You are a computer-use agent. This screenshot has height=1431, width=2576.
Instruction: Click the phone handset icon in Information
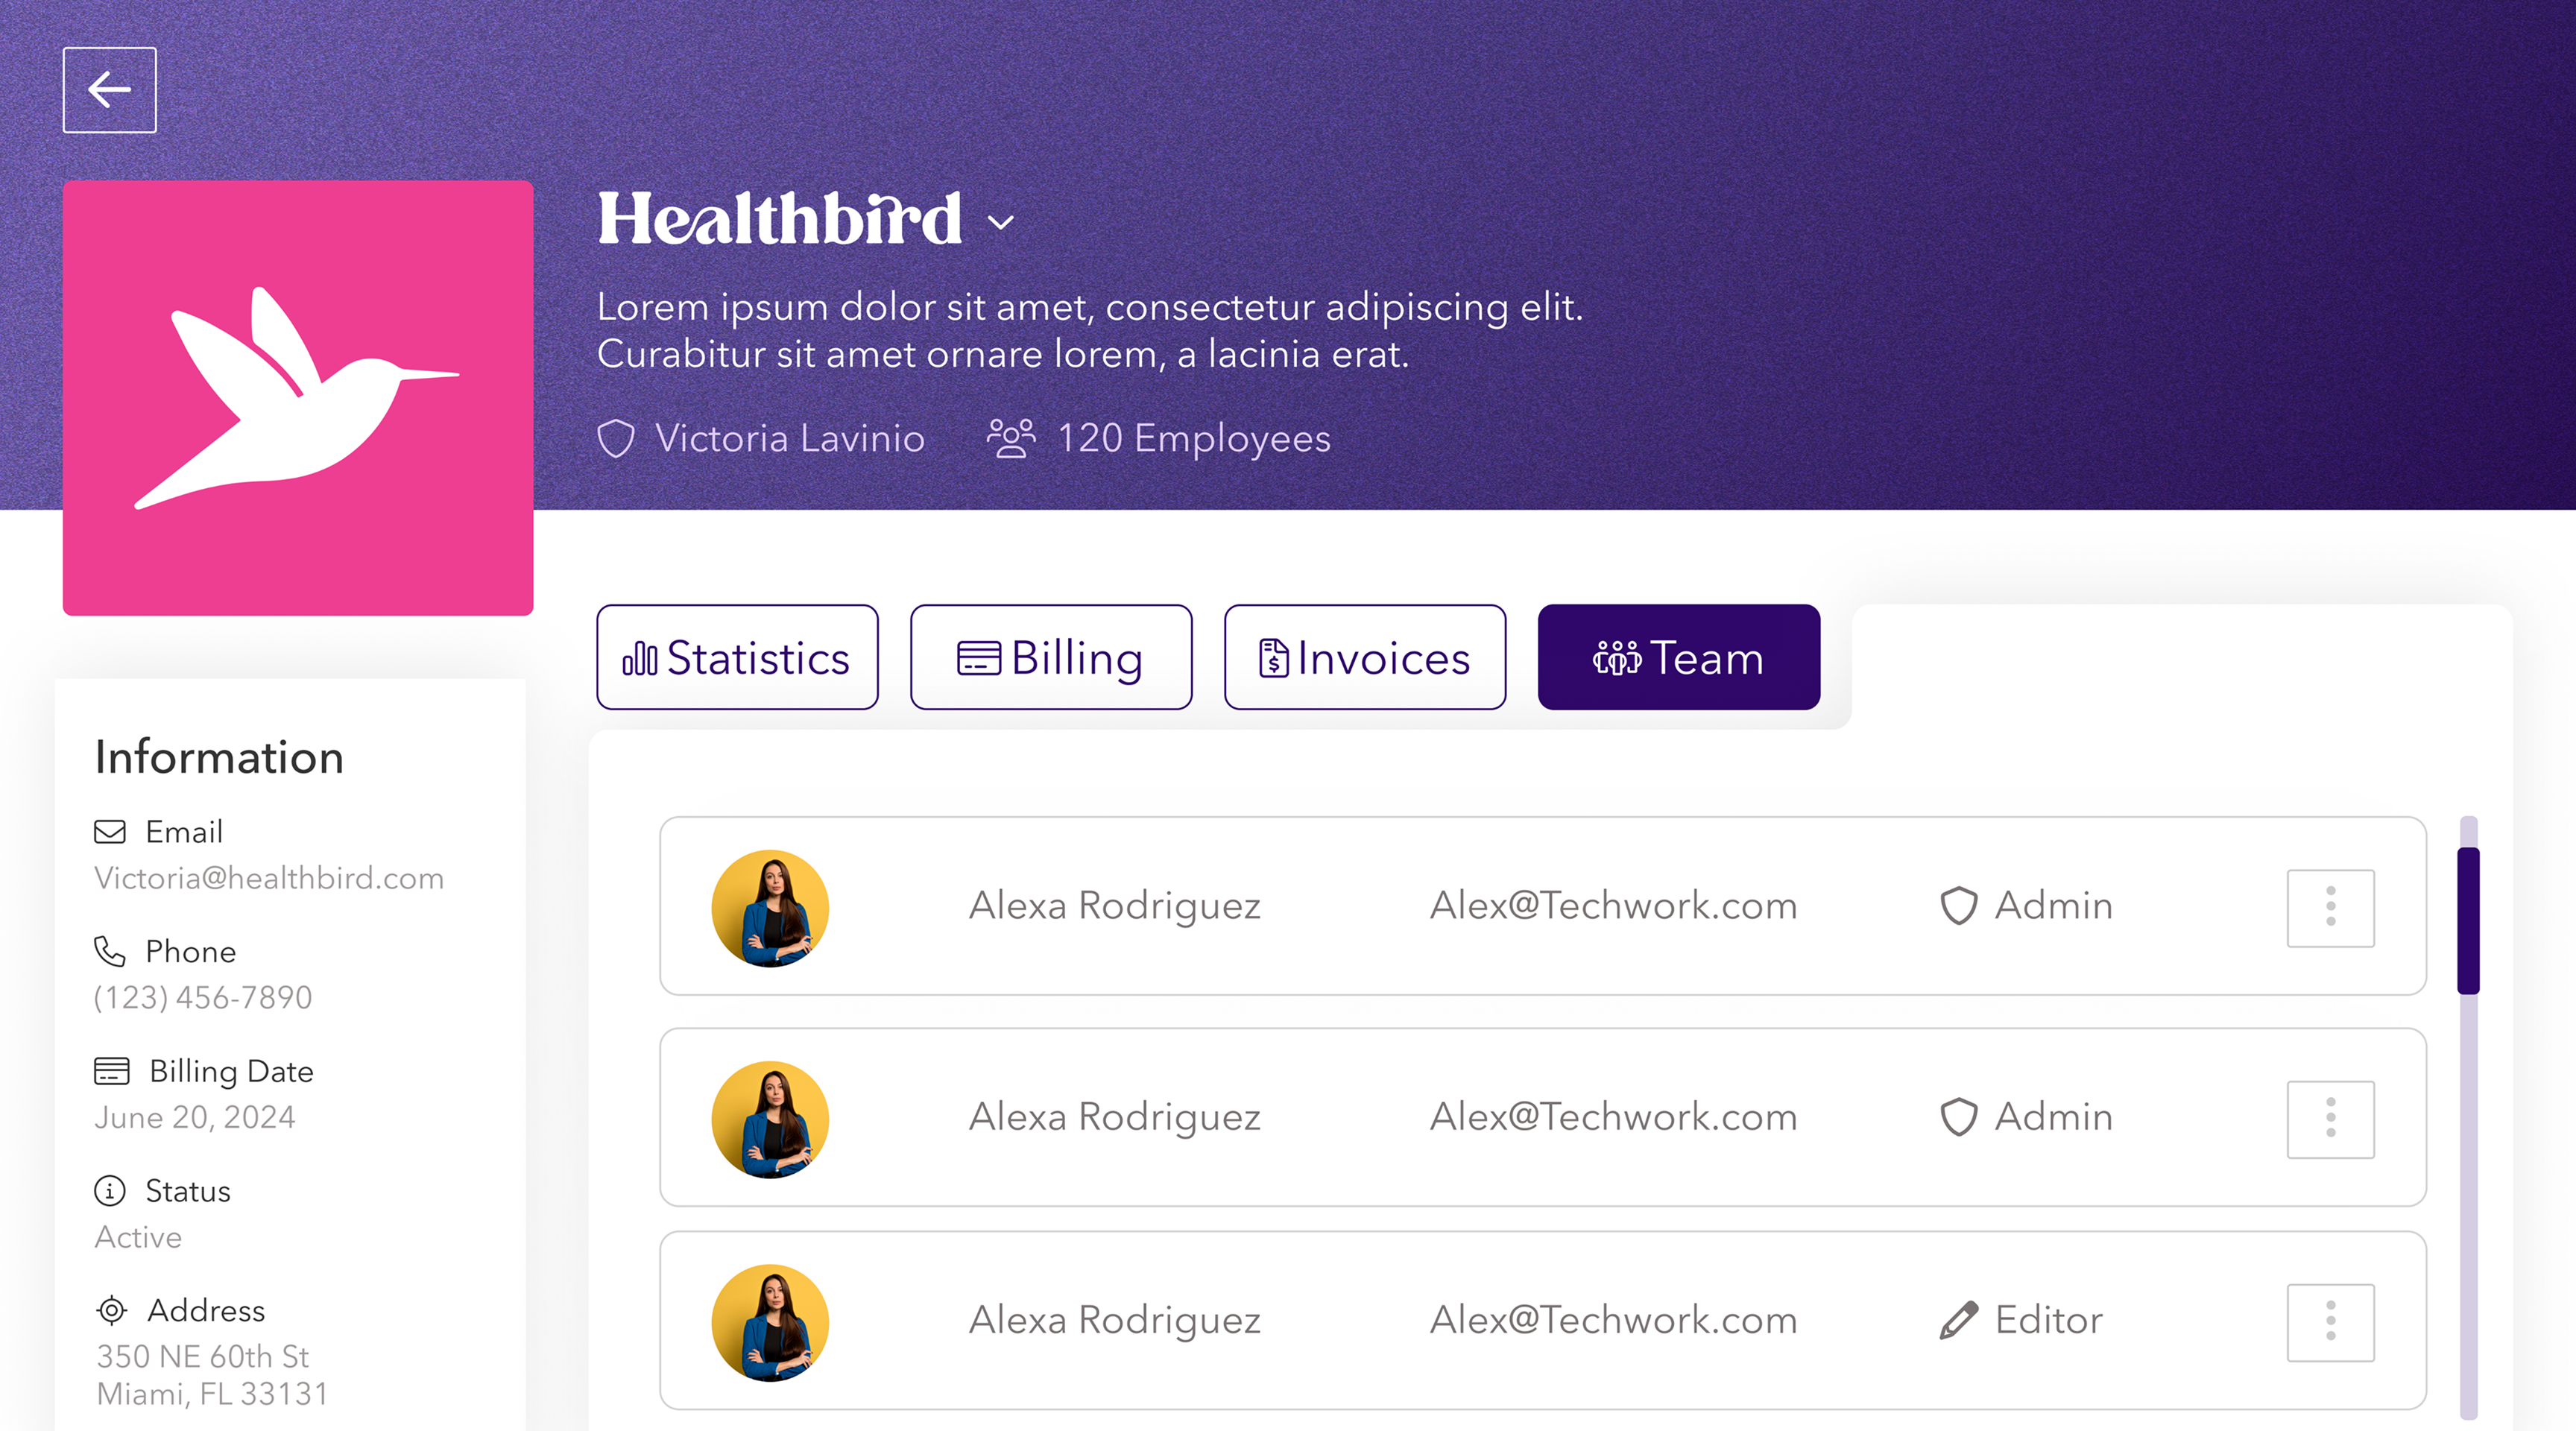110,951
